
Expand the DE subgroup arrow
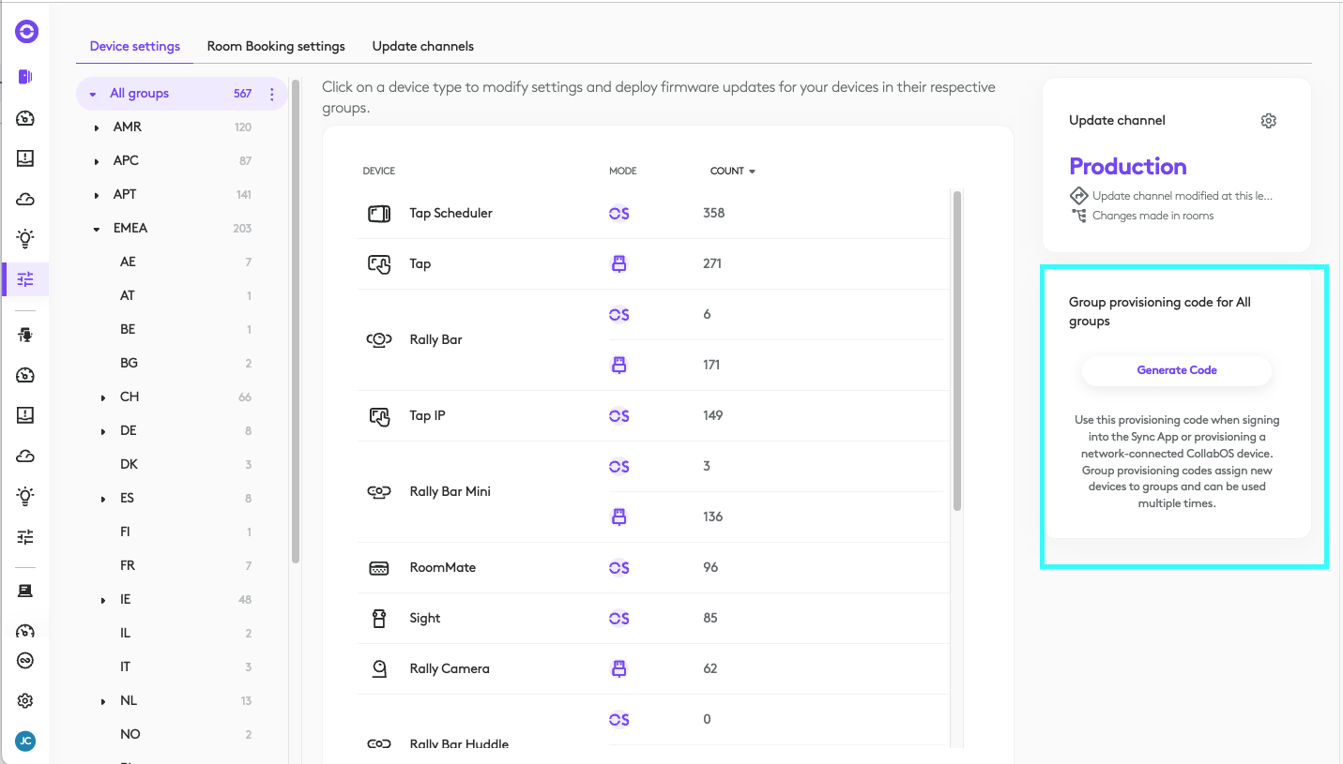[103, 431]
